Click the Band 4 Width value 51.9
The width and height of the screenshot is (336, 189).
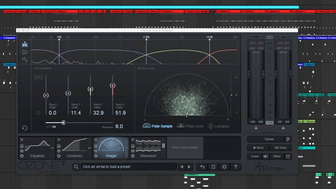pos(121,113)
